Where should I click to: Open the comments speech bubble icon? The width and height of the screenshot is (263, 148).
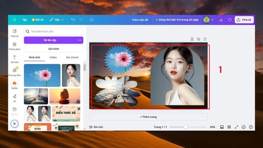click(230, 20)
